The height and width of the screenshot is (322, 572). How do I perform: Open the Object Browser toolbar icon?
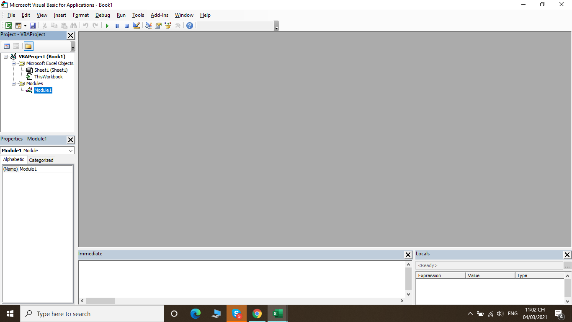click(x=168, y=26)
